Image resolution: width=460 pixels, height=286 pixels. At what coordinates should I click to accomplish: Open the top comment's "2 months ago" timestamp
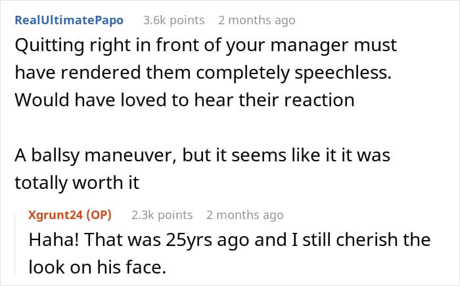[x=256, y=20]
